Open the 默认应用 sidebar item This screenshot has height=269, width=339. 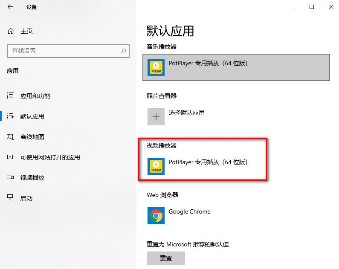pyautogui.click(x=32, y=116)
